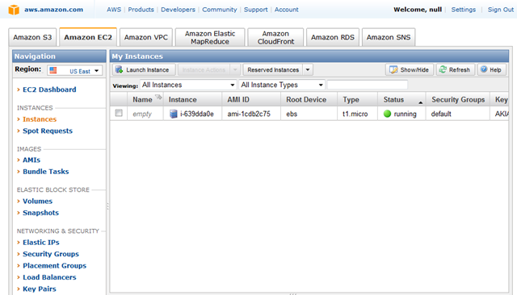Click the instance search filter field
This screenshot has height=295, width=517.
point(368,85)
